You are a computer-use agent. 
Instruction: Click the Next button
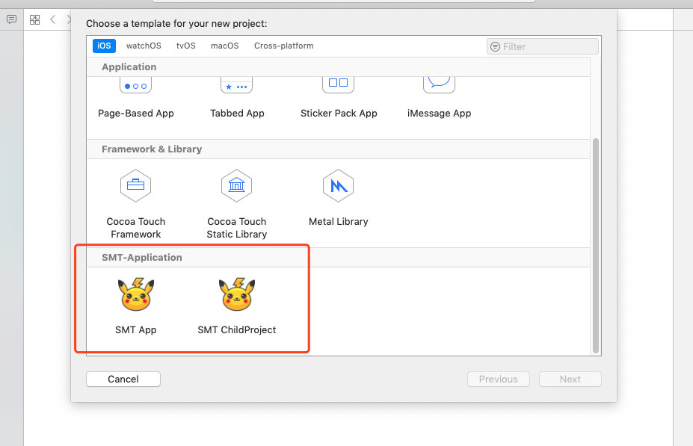click(x=570, y=379)
